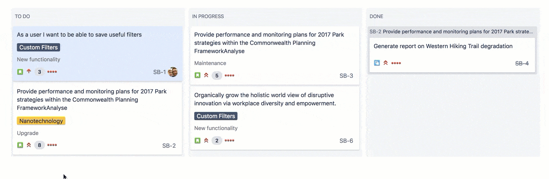Click the story type icon on SB-2 card
Image resolution: width=549 pixels, height=179 pixels.
coord(20,145)
